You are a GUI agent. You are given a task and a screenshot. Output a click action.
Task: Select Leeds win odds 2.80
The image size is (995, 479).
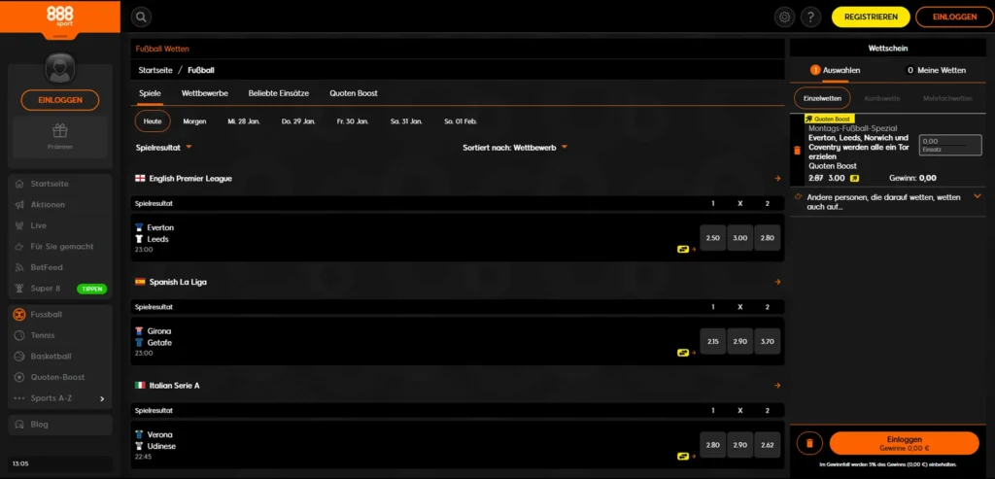pos(768,238)
